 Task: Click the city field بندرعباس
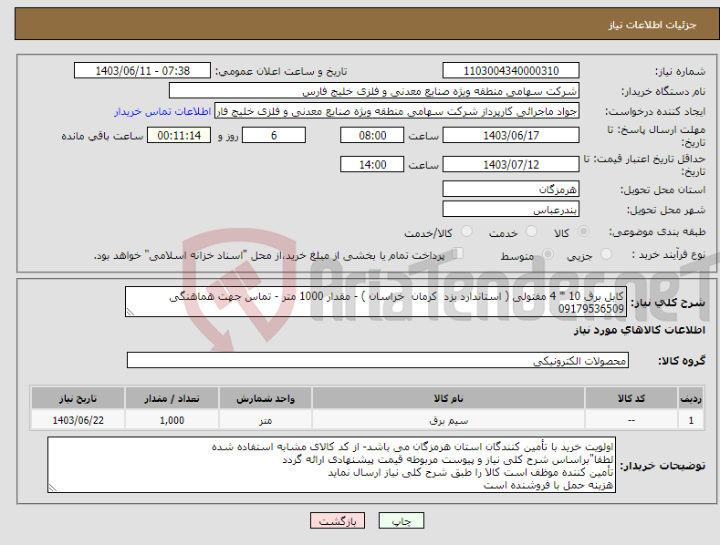tap(511, 210)
